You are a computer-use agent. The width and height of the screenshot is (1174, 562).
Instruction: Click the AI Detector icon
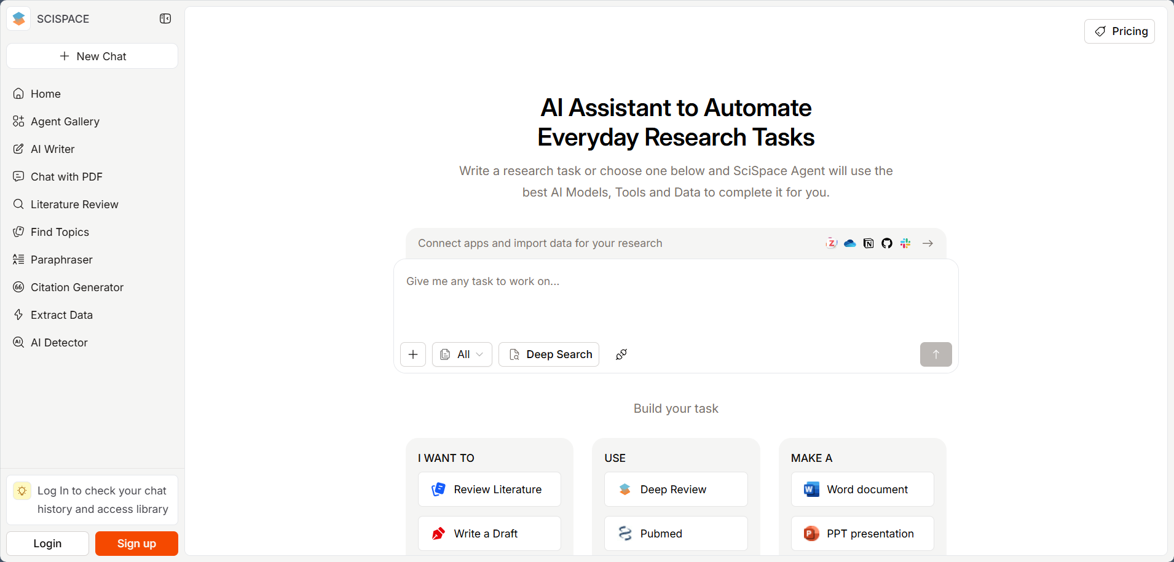click(18, 343)
